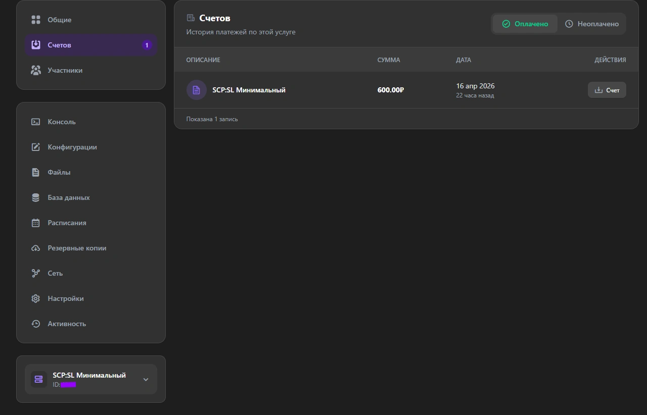Viewport: 647px width, 415px height.
Task: Click the Общие grid icon
Action: point(35,20)
